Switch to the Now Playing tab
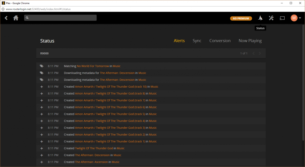Image resolution: width=305 pixels, height=167 pixels. click(250, 41)
